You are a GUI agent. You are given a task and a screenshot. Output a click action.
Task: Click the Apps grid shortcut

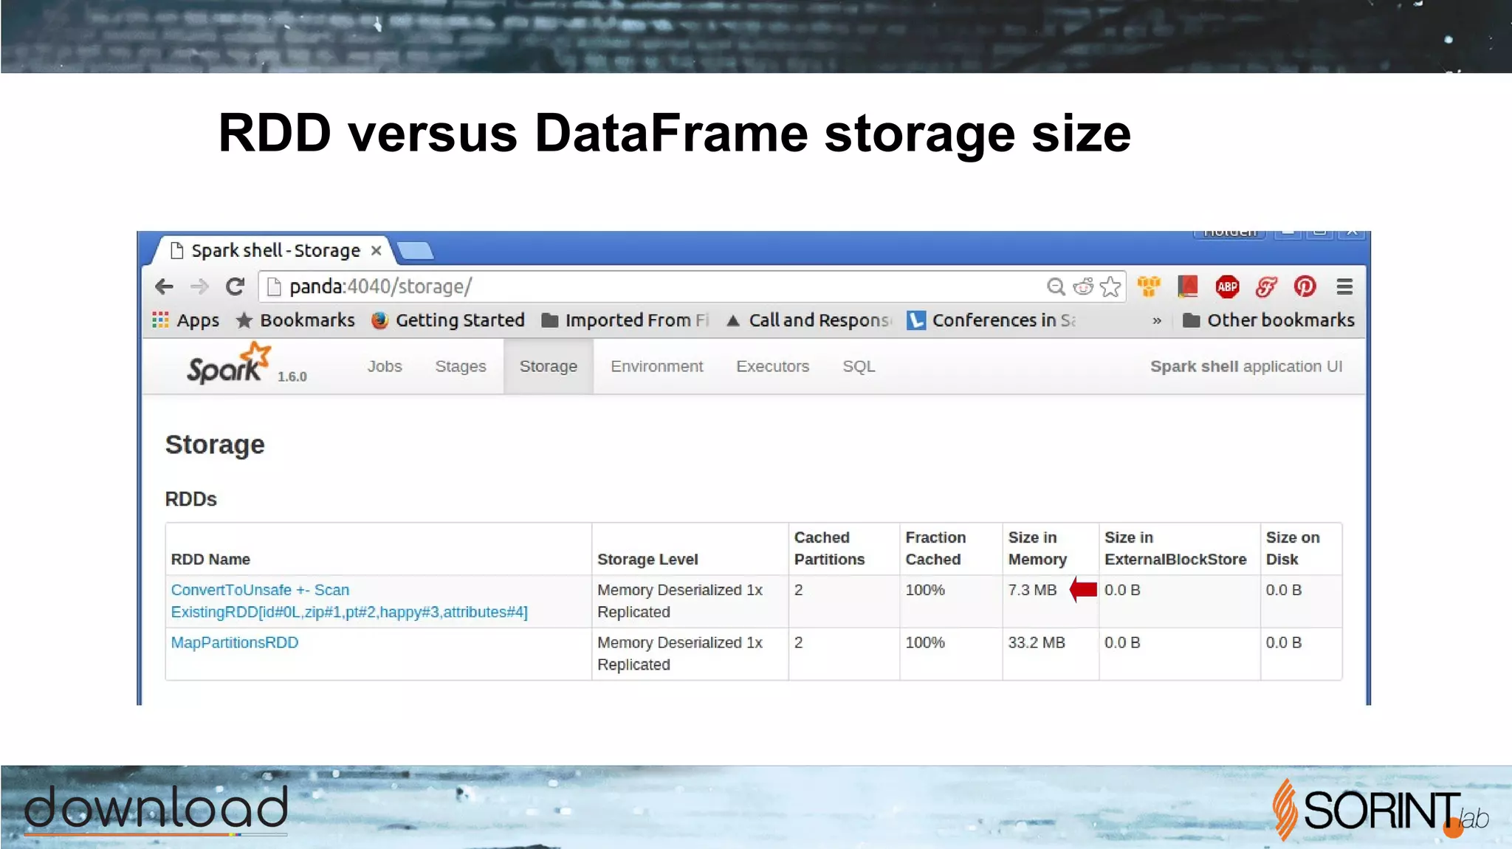(186, 320)
